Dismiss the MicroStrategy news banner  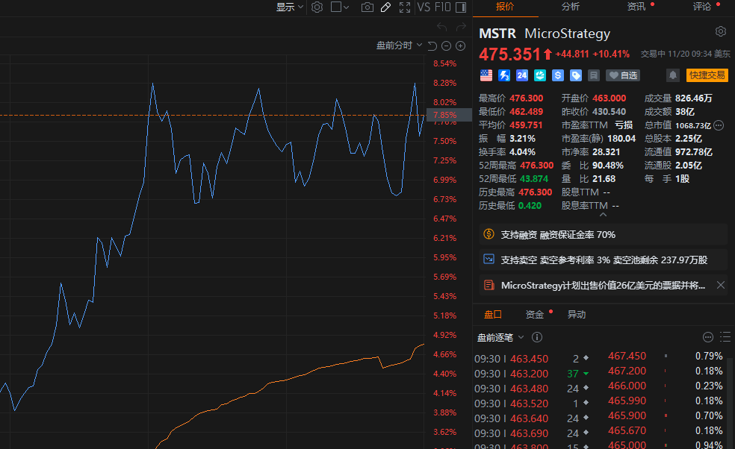[721, 285]
